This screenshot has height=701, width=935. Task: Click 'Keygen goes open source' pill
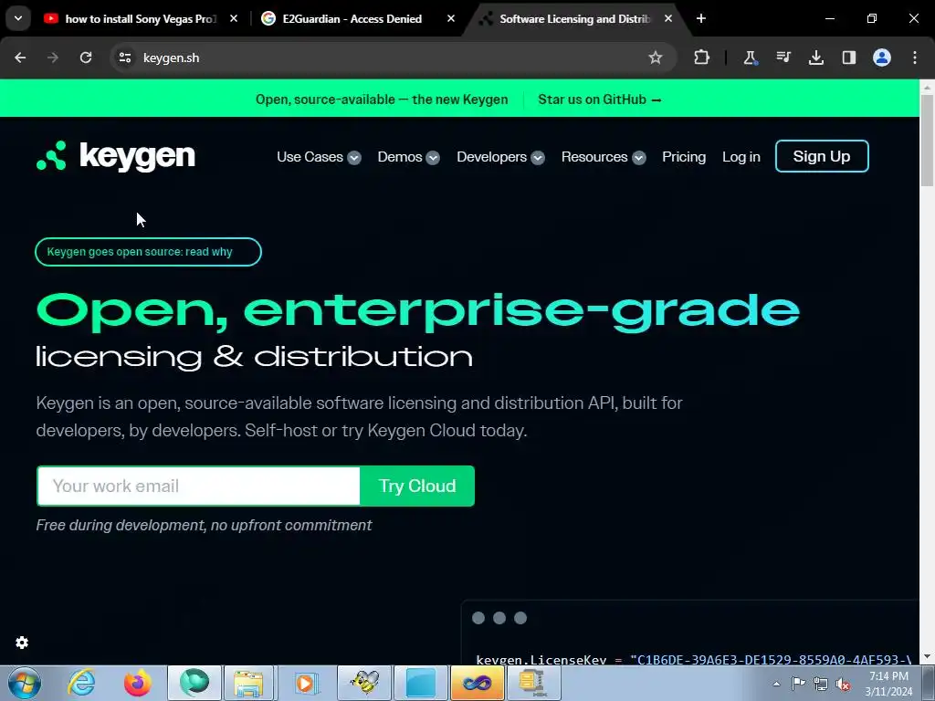(148, 252)
